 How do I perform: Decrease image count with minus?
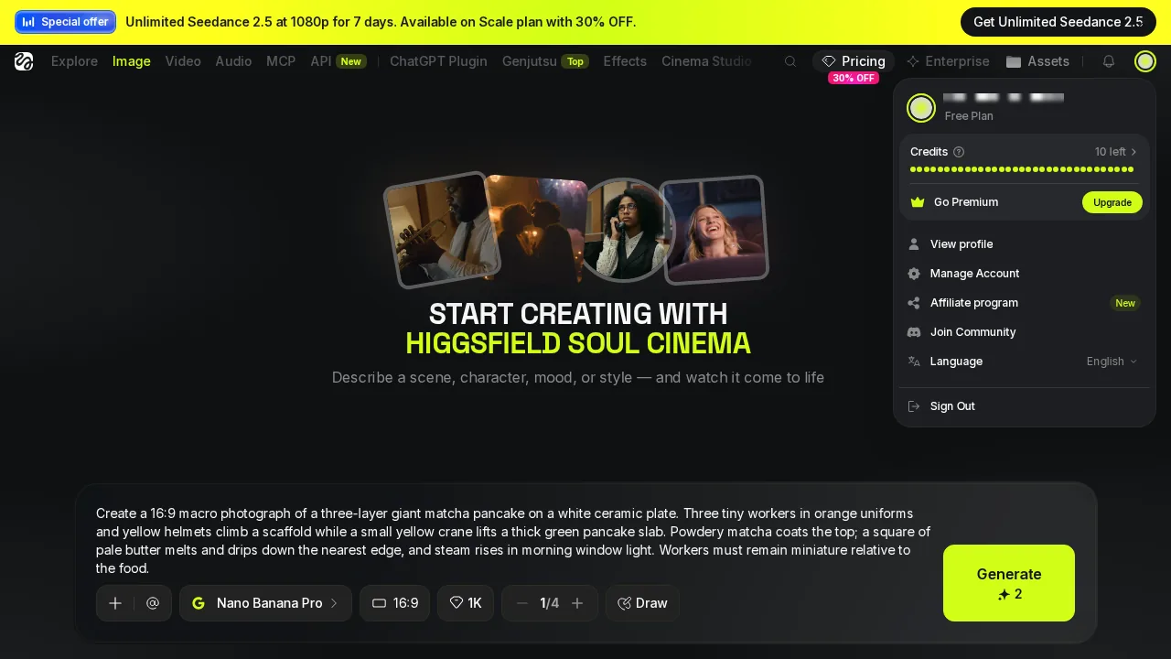[x=522, y=603]
